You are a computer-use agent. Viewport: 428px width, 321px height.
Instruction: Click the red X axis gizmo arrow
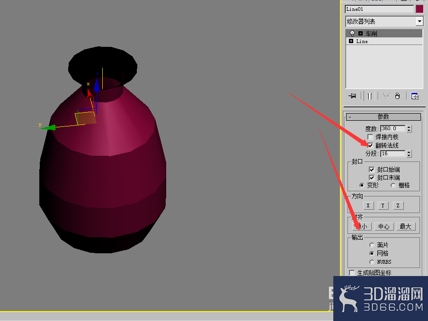point(89,93)
